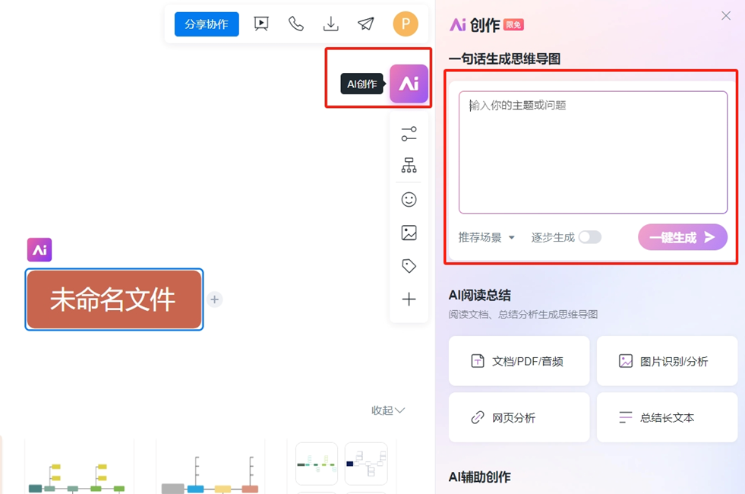Screen dimensions: 745x494
Task: Toggle the 逐步生成 switch
Action: (x=589, y=237)
